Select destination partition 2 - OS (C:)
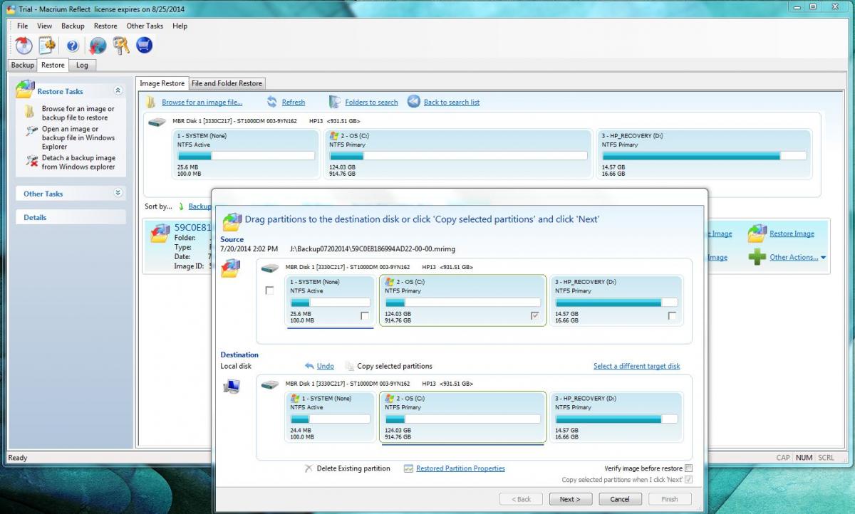This screenshot has width=855, height=514. click(x=462, y=417)
